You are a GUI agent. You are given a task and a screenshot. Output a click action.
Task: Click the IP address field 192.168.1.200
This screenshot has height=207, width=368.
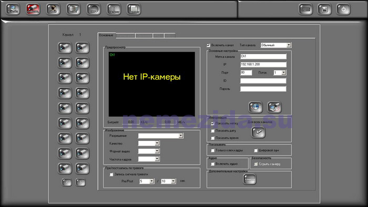pyautogui.click(x=263, y=65)
